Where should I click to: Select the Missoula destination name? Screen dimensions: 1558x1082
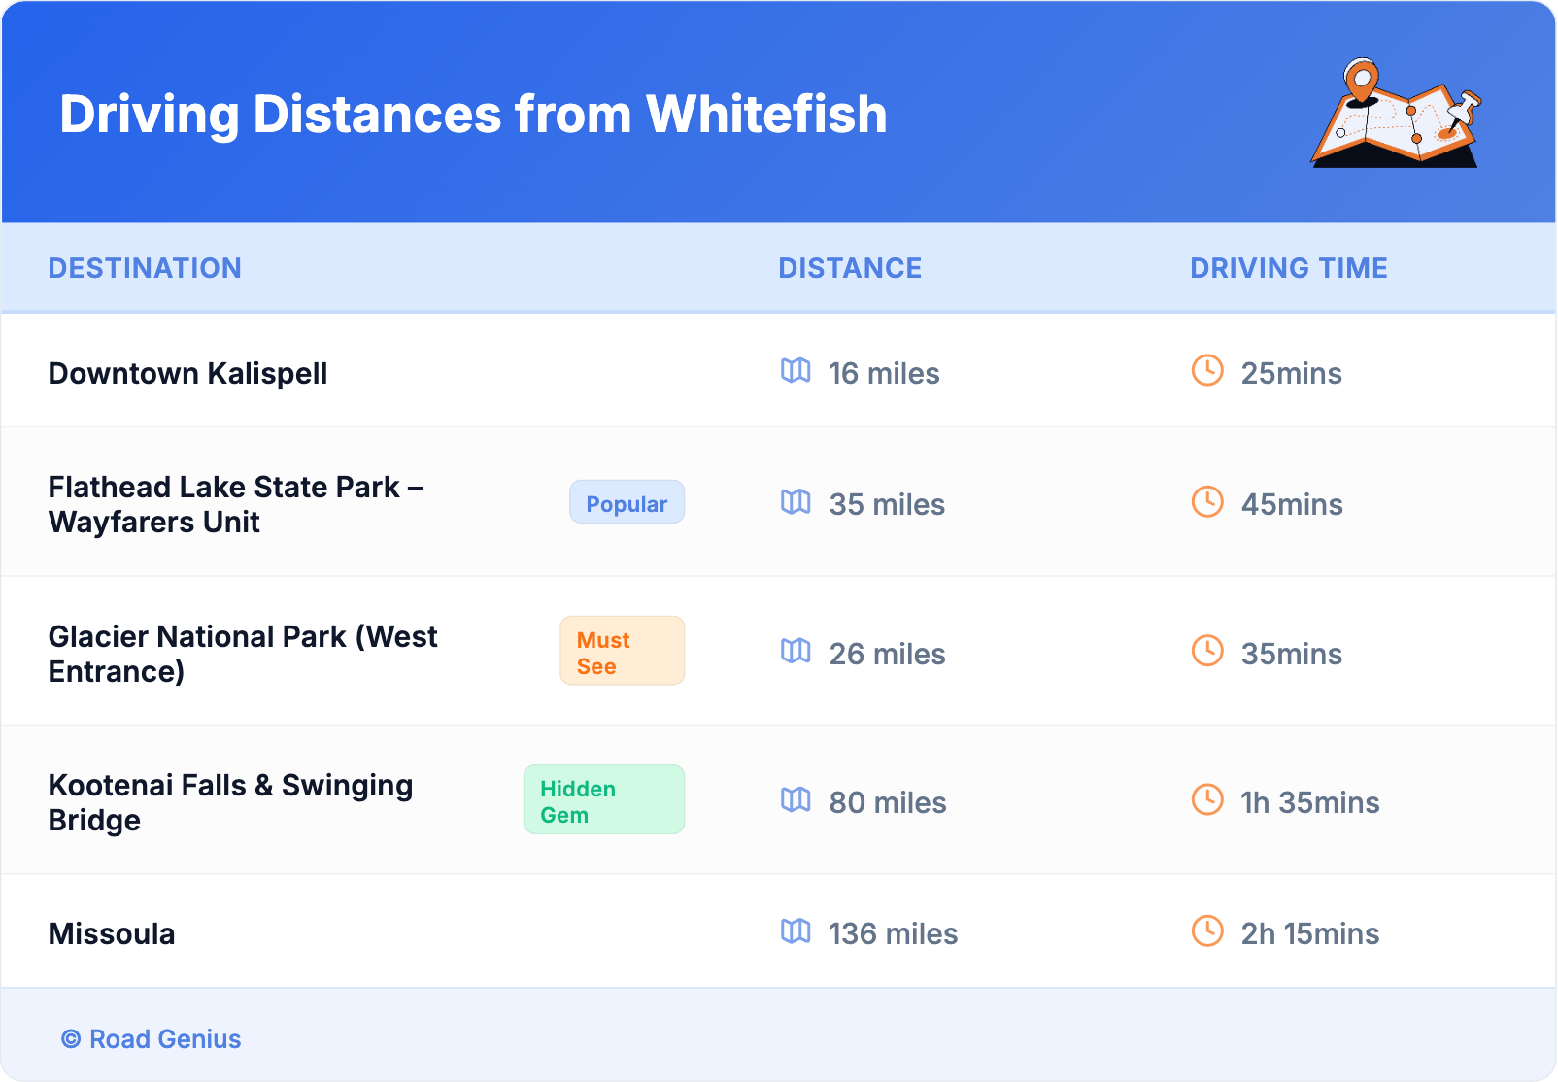tap(112, 934)
